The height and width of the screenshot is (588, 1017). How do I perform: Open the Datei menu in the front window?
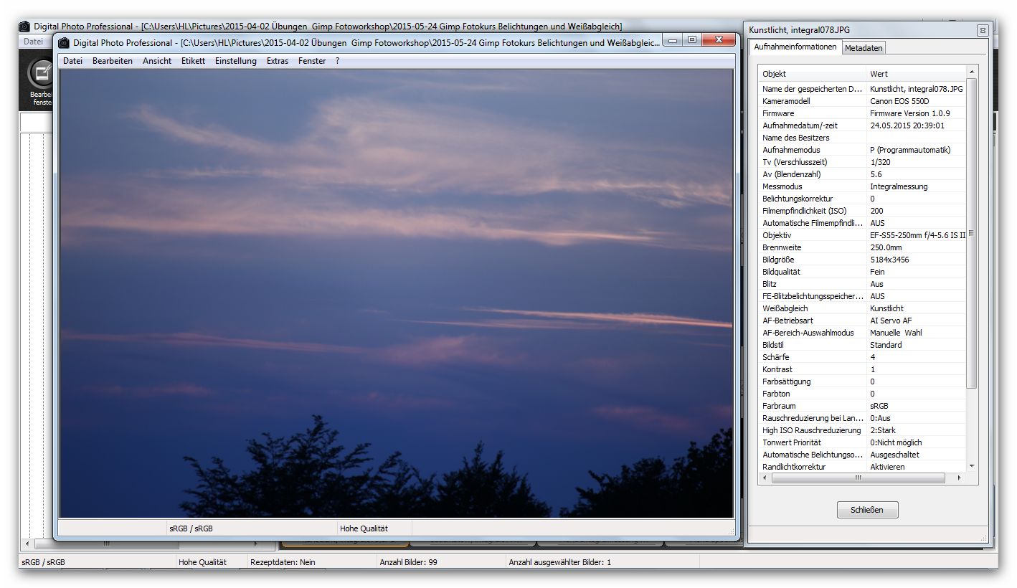72,61
